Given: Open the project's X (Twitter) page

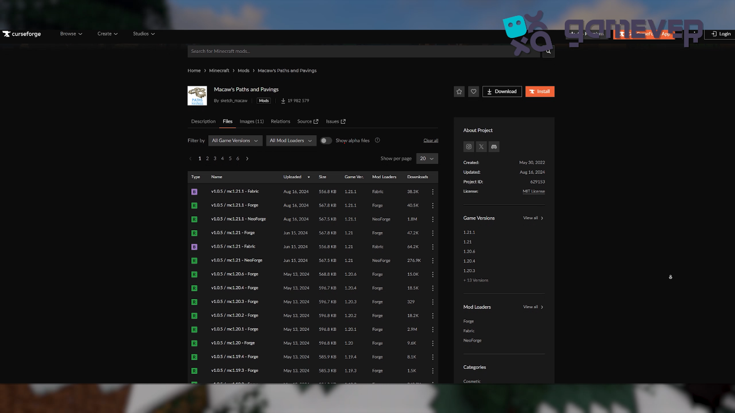Looking at the screenshot, I should tap(481, 146).
